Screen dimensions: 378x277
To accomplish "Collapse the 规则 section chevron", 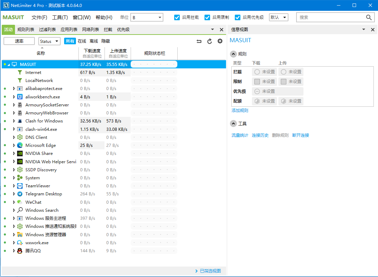I will coord(233,54).
